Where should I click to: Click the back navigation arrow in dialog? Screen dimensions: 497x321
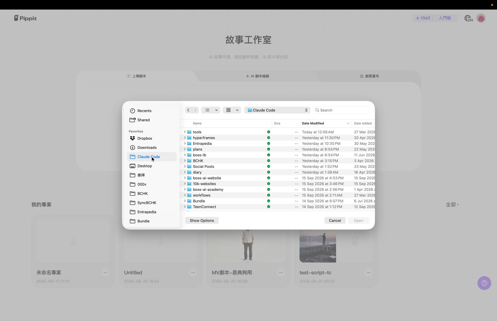click(x=188, y=110)
